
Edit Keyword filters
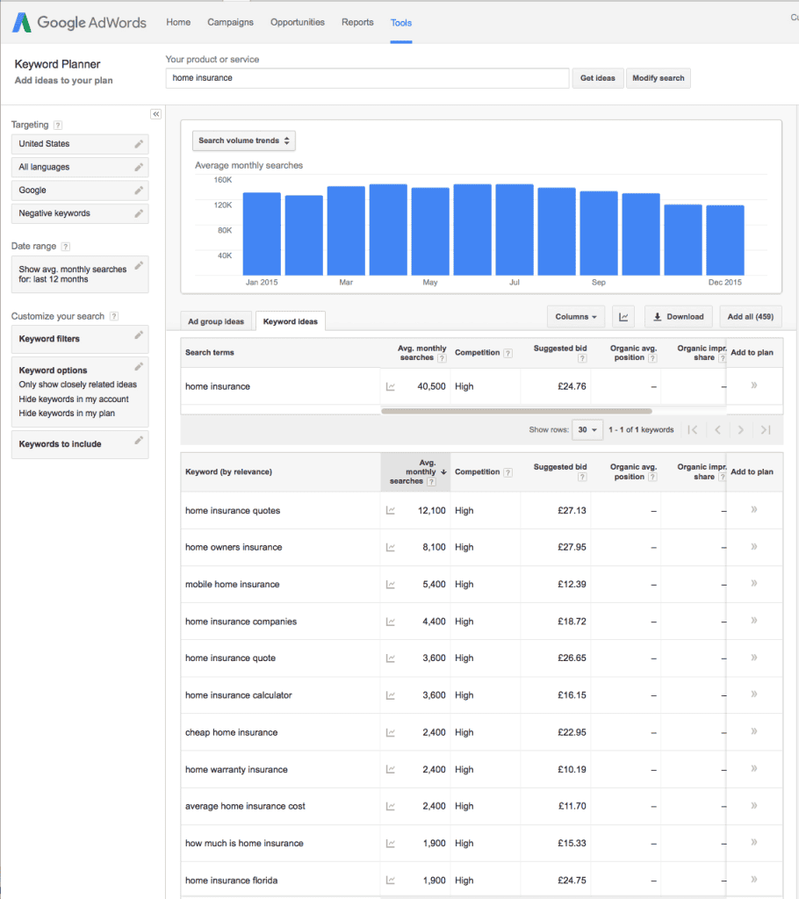[x=138, y=335]
